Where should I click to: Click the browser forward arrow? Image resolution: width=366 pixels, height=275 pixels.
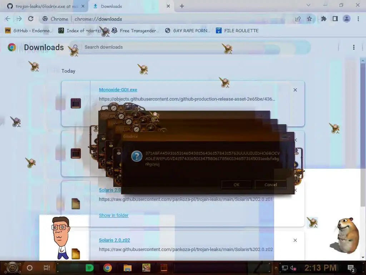pos(19,19)
